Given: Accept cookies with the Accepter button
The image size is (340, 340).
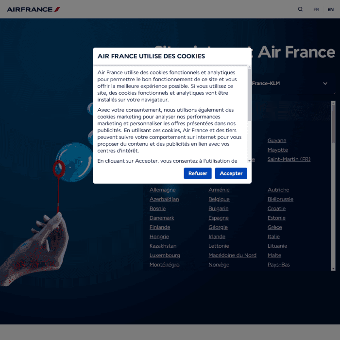Looking at the screenshot, I should (231, 173).
